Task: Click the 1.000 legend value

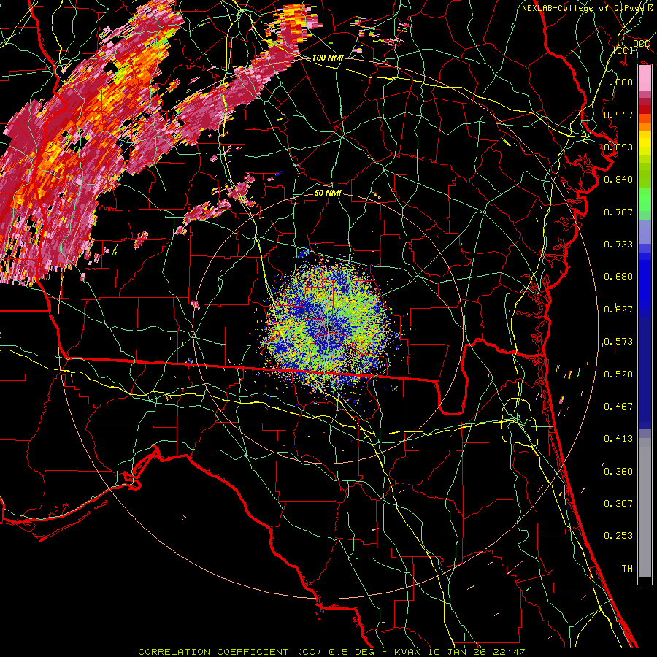Action: 618,82
